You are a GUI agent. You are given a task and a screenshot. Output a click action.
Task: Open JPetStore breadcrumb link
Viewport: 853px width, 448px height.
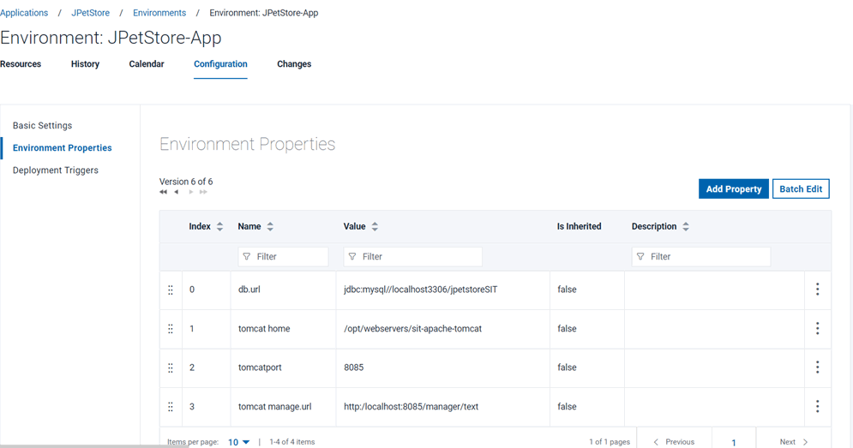pyautogui.click(x=90, y=13)
